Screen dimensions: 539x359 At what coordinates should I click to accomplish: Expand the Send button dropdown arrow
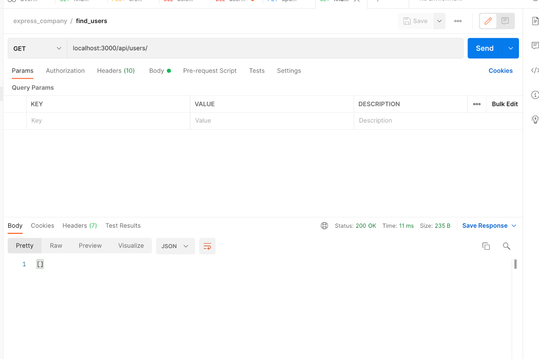511,48
